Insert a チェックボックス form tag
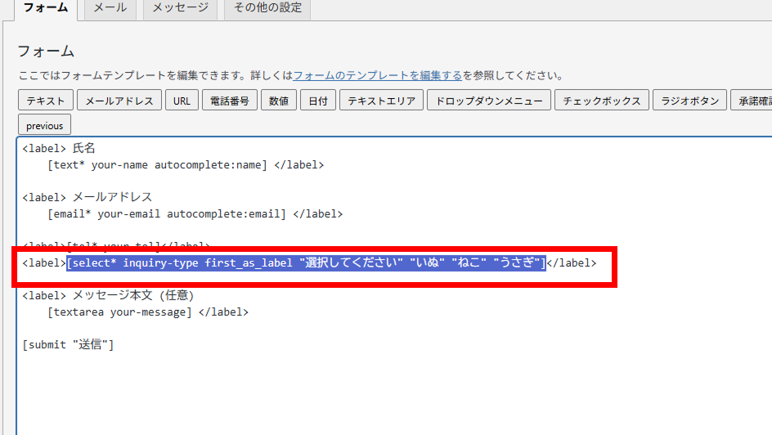Screen dimensions: 772x435 (x=602, y=101)
